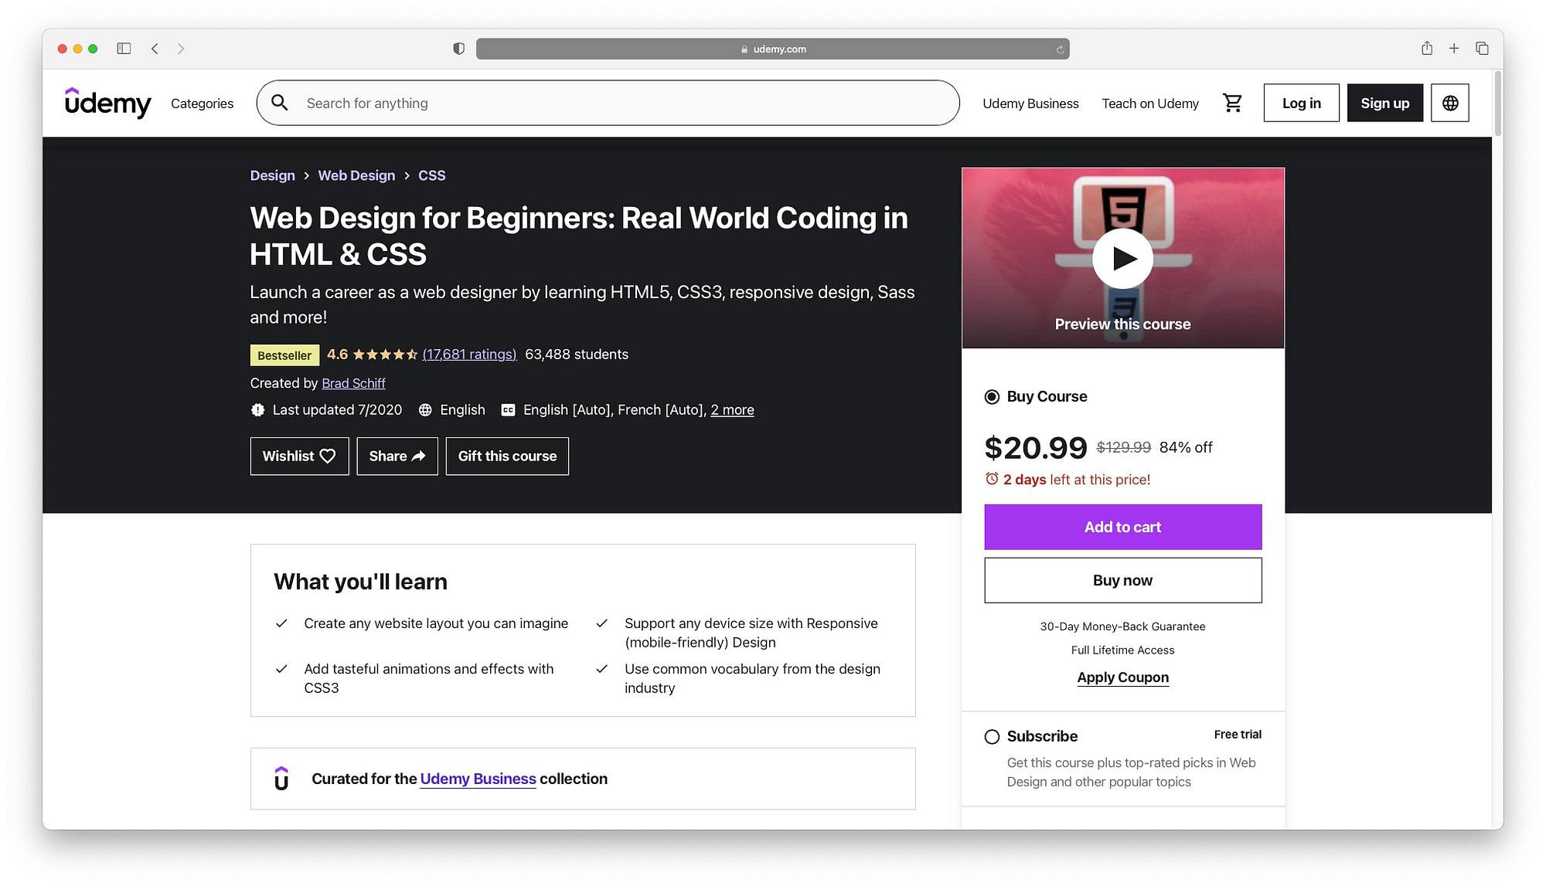
Task: Click the page reload icon in address bar
Action: (1060, 49)
